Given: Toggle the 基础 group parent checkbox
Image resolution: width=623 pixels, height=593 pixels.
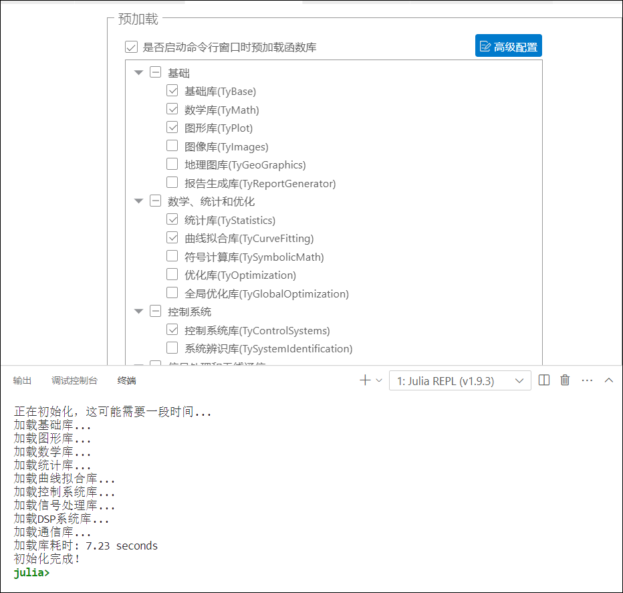Looking at the screenshot, I should [155, 73].
